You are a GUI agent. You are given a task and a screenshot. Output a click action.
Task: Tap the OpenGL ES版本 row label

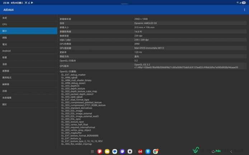(x=68, y=61)
